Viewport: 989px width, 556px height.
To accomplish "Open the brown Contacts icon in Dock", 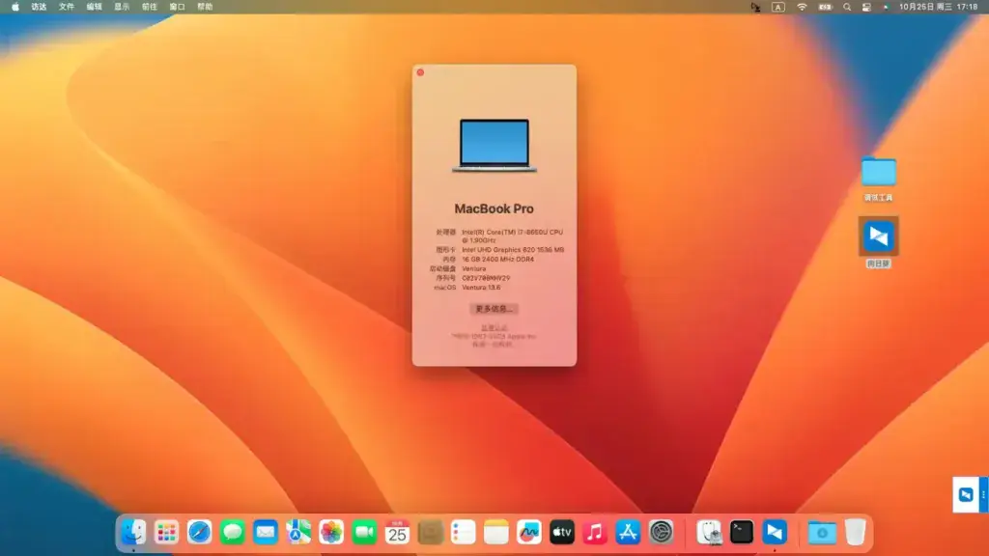I will 430,533.
